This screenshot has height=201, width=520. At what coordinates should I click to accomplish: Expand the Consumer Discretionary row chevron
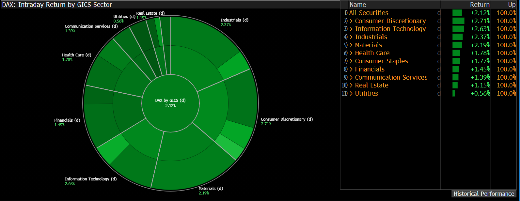point(351,21)
